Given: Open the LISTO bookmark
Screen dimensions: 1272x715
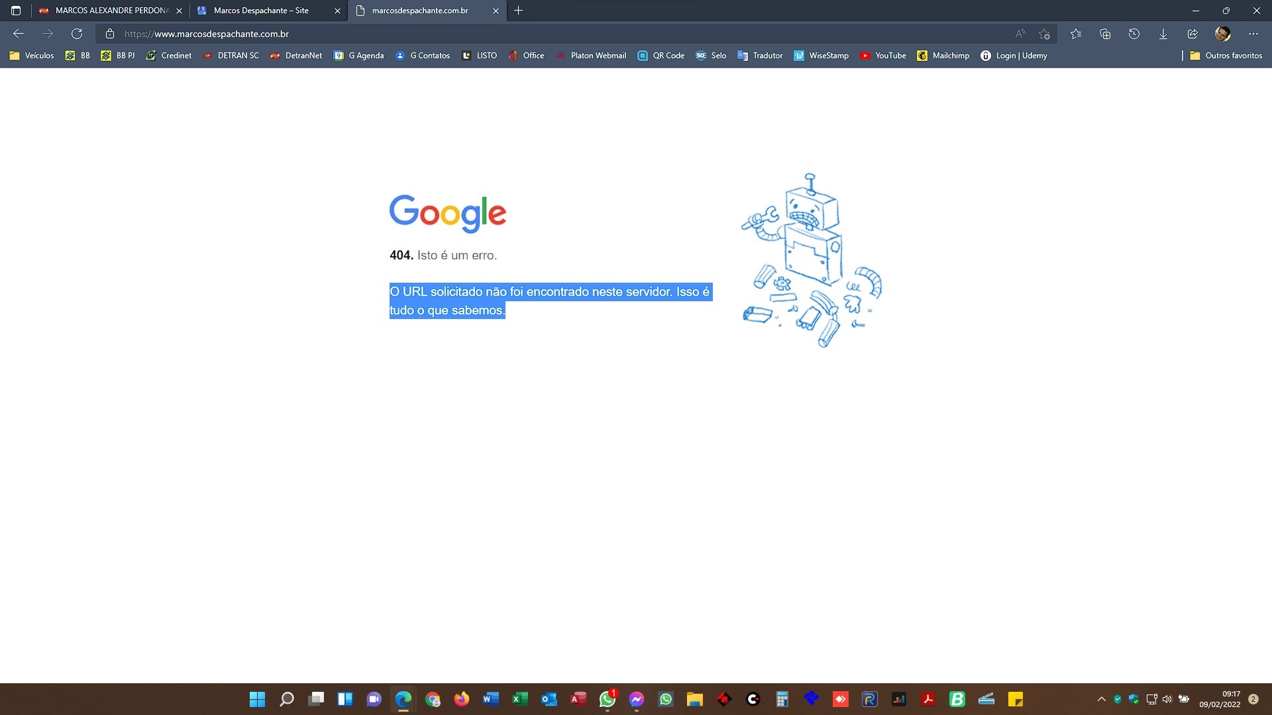Looking at the screenshot, I should tap(480, 56).
